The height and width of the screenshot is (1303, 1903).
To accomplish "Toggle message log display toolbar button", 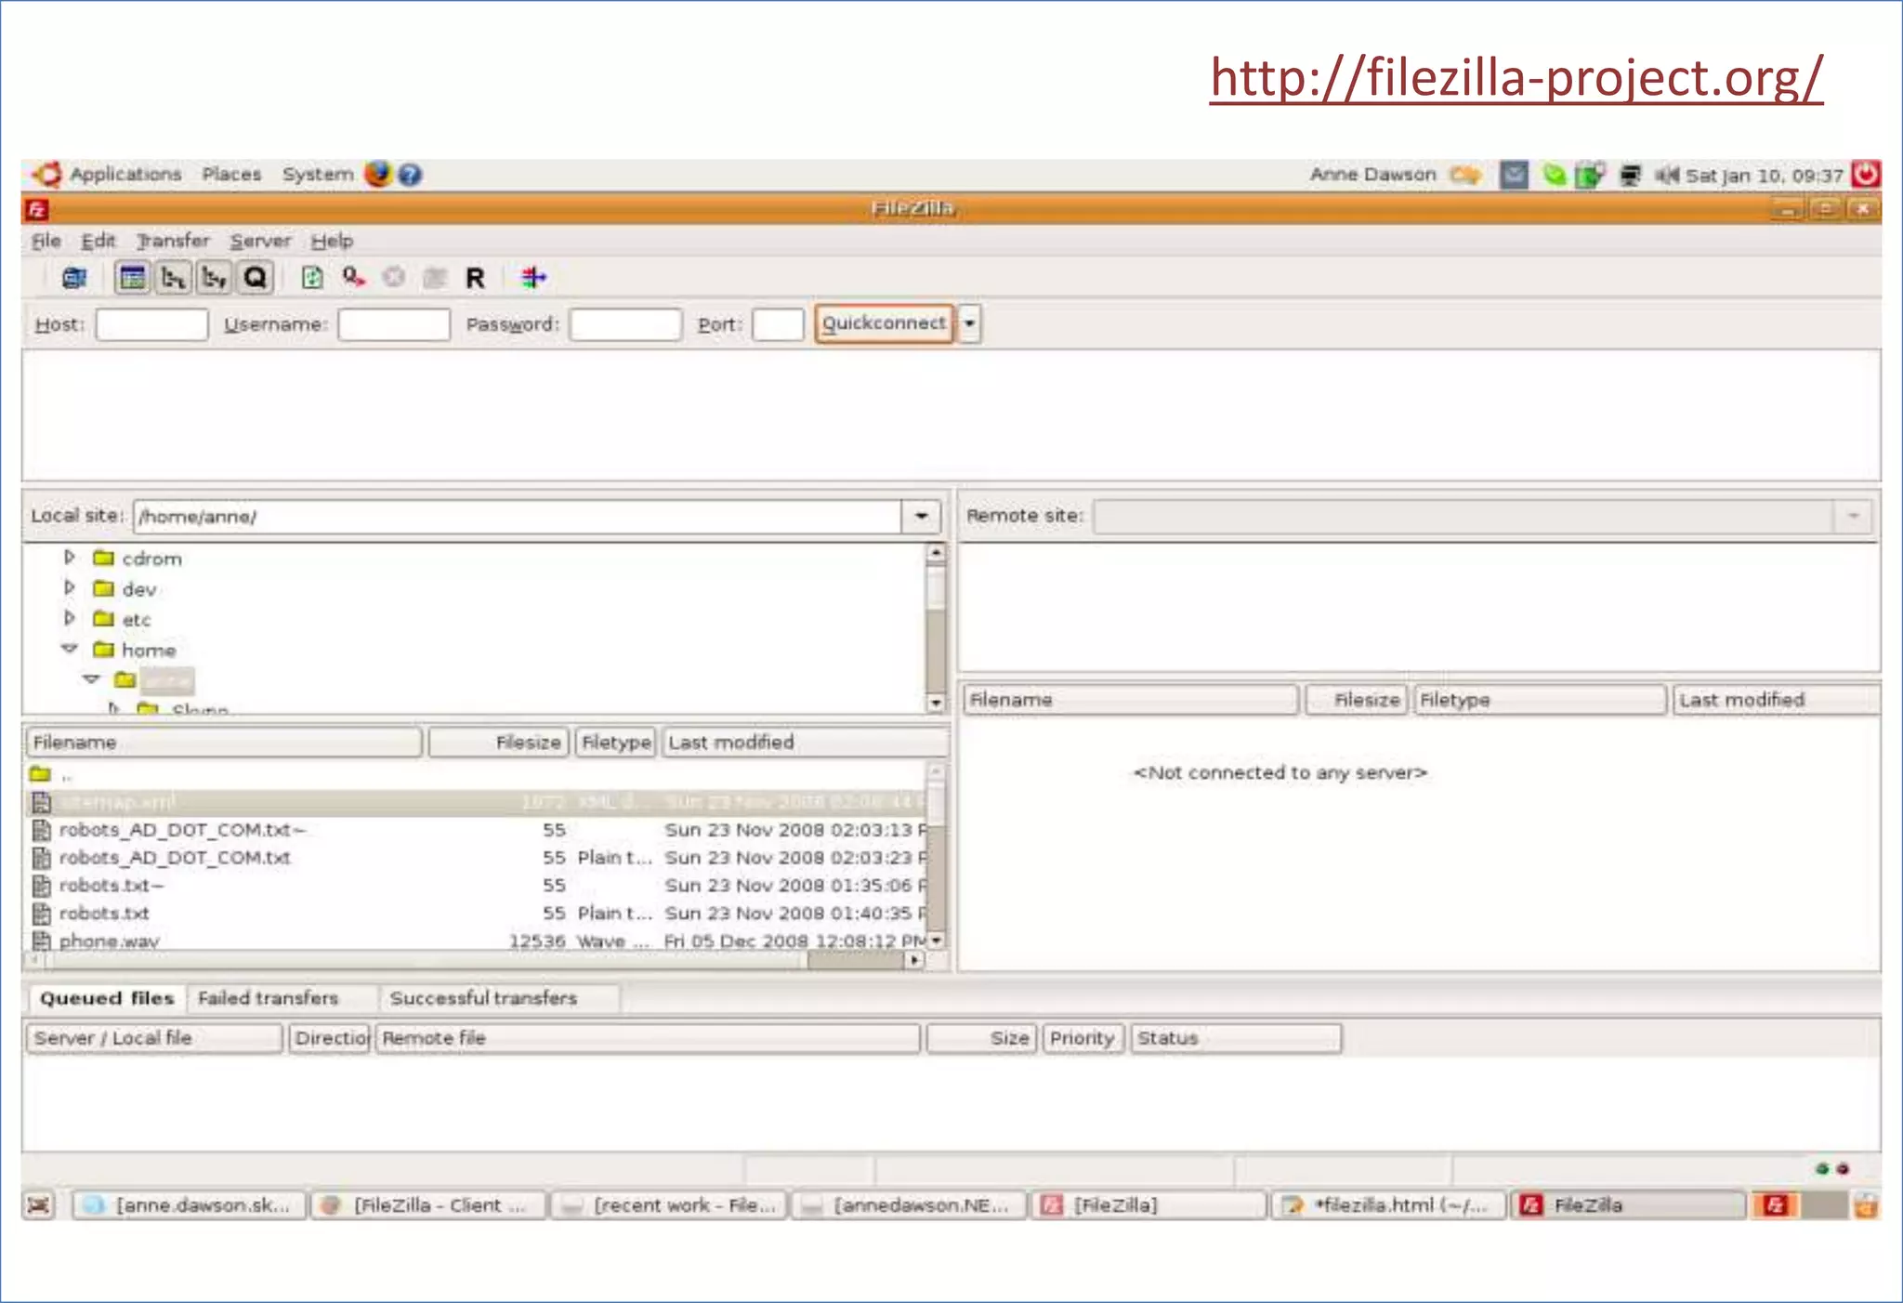I will [133, 278].
